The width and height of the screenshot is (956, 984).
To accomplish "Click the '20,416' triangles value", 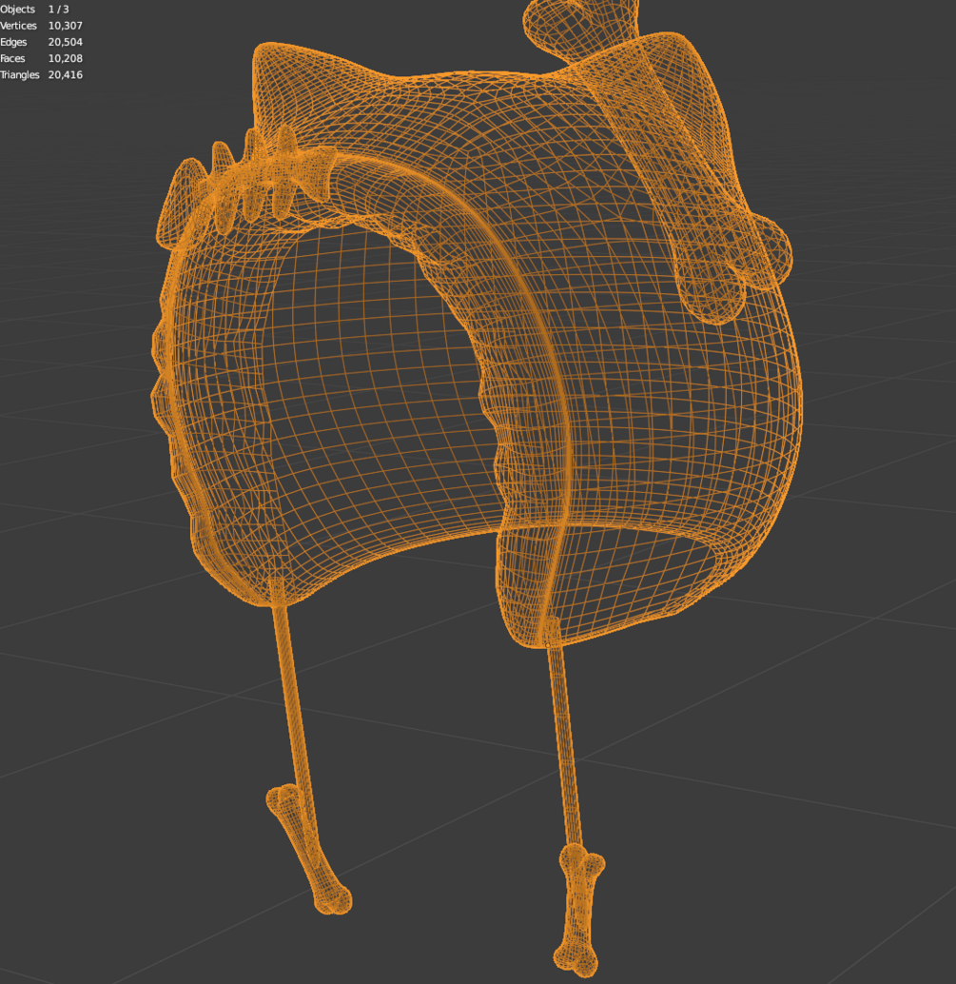I will 66,74.
